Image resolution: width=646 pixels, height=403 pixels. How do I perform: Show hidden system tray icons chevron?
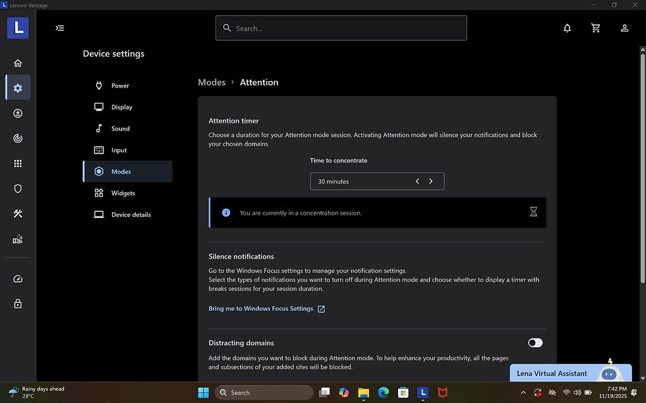[x=523, y=393]
